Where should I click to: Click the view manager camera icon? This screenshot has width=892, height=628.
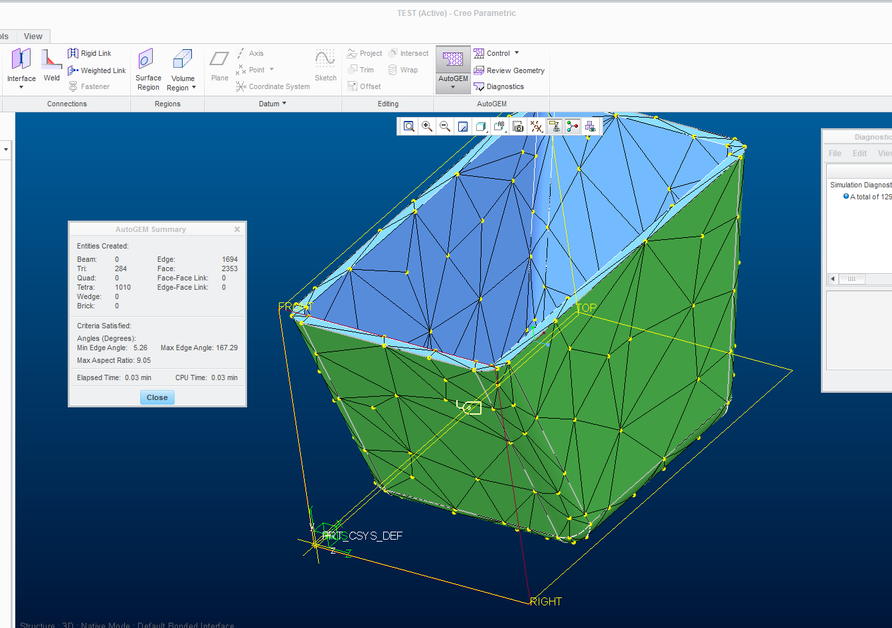coord(518,126)
